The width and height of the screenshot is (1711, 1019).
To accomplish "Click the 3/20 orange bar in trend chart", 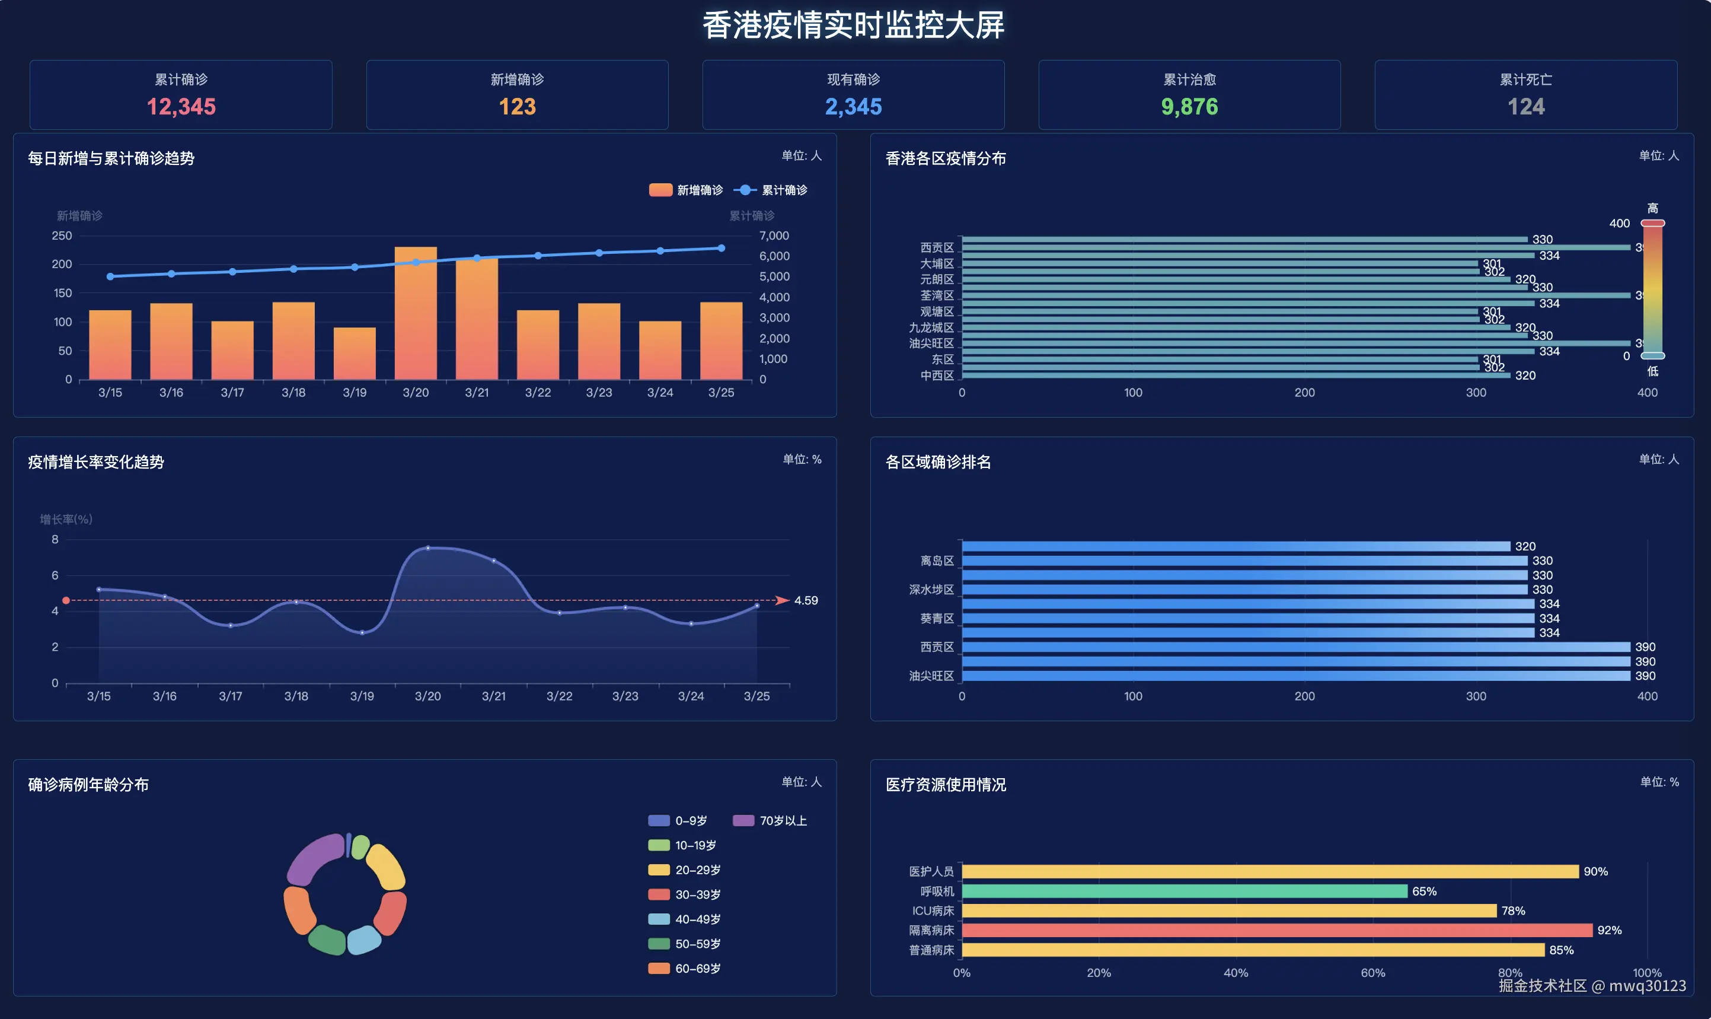I will pyautogui.click(x=415, y=323).
